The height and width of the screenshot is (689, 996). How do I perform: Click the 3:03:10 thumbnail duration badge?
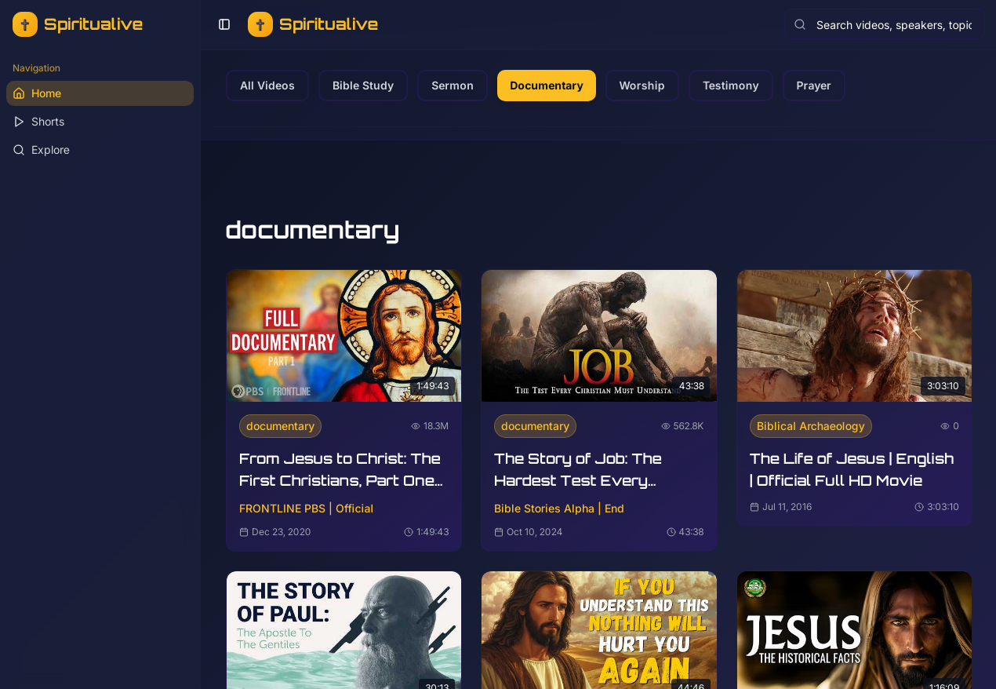pos(943,386)
